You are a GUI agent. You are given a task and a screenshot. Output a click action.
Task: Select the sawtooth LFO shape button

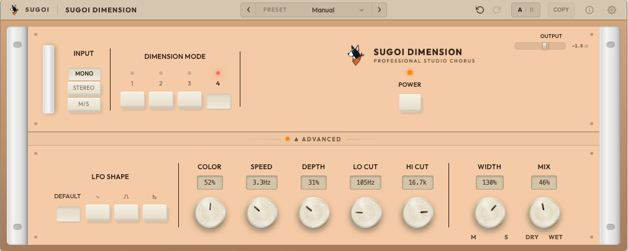pos(155,212)
